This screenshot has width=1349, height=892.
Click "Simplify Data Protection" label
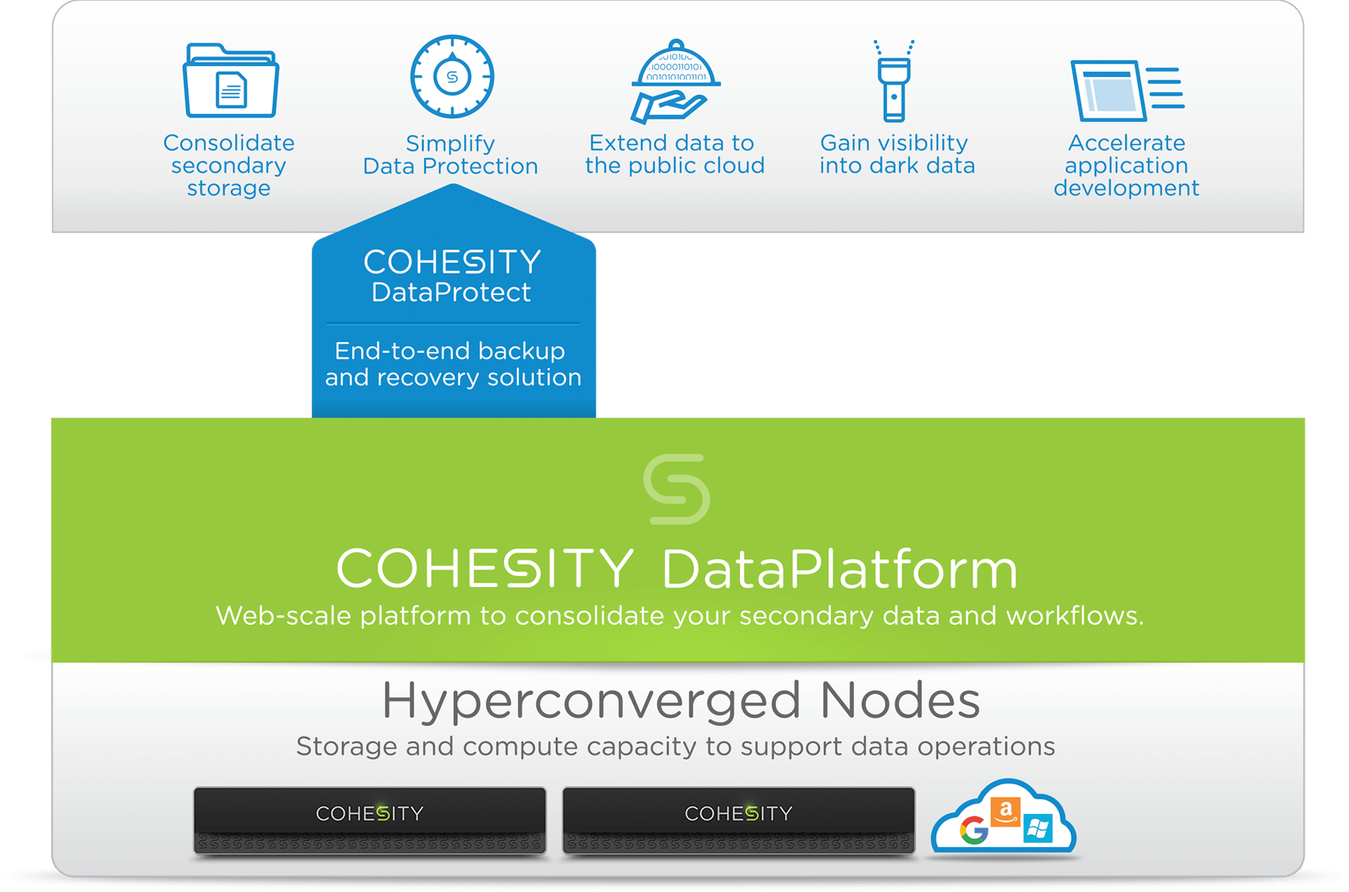[451, 155]
